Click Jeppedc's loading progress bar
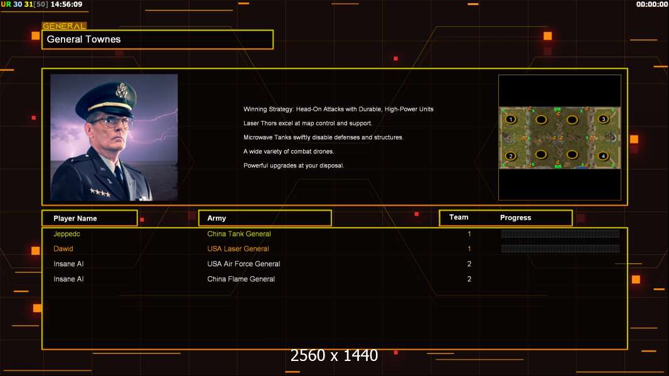Viewport: 669px width, 376px height. coord(560,233)
